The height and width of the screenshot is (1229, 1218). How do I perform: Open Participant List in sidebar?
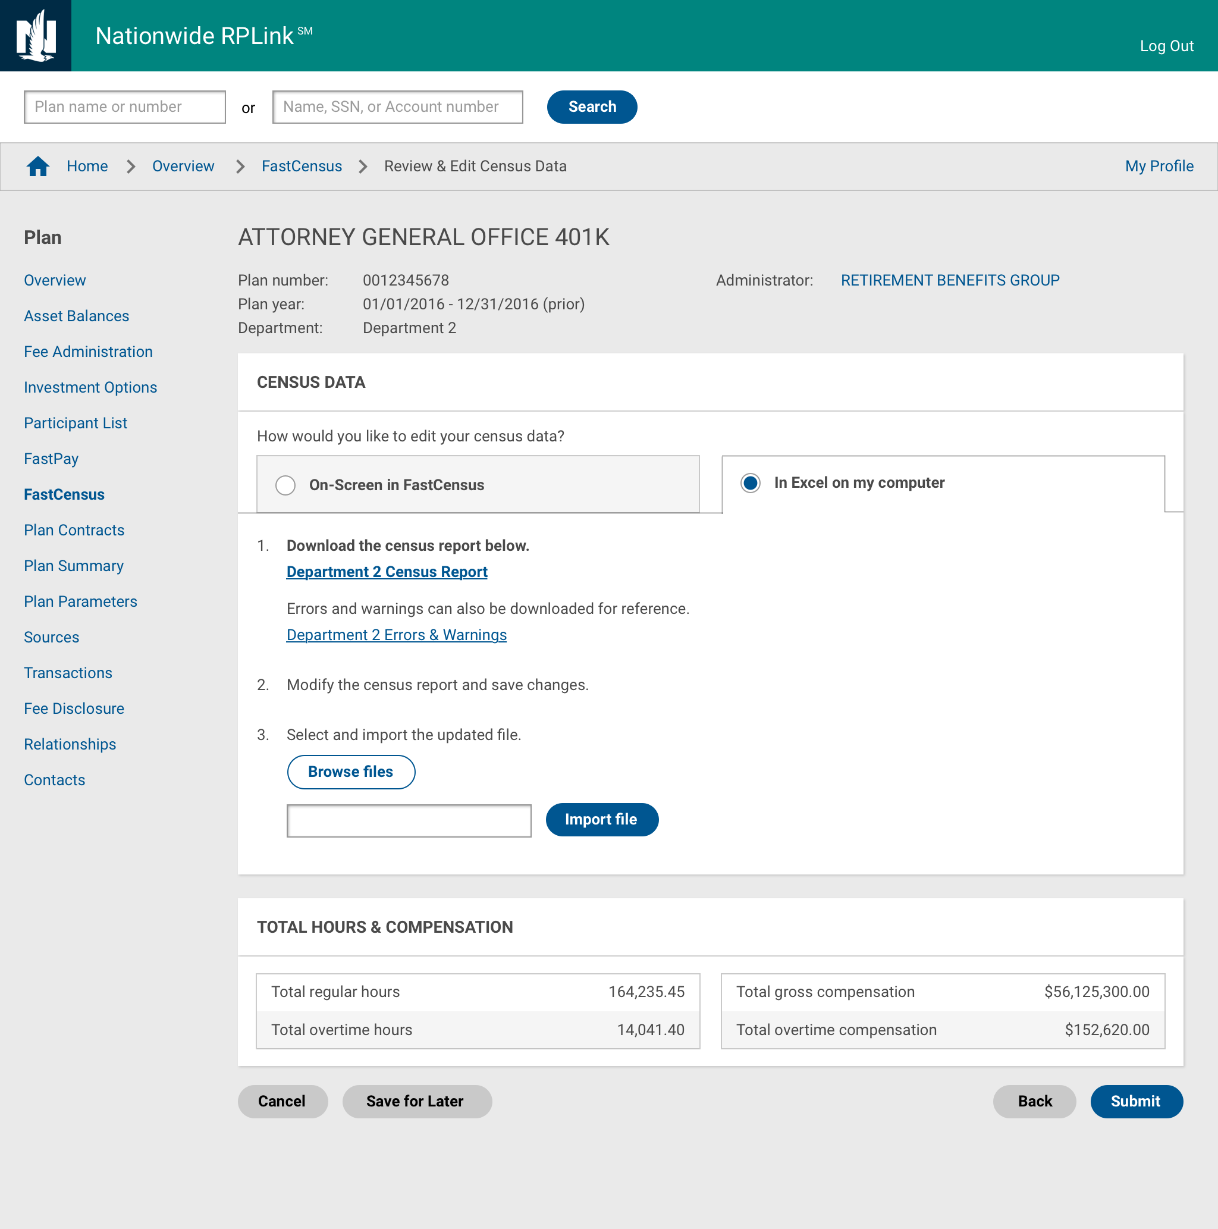click(76, 423)
